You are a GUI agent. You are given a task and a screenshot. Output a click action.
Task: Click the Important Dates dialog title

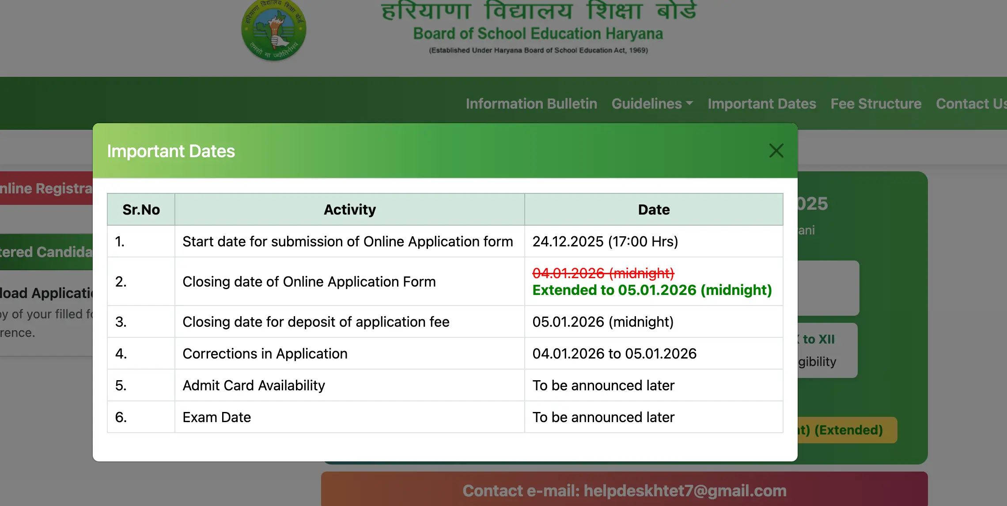pos(171,151)
